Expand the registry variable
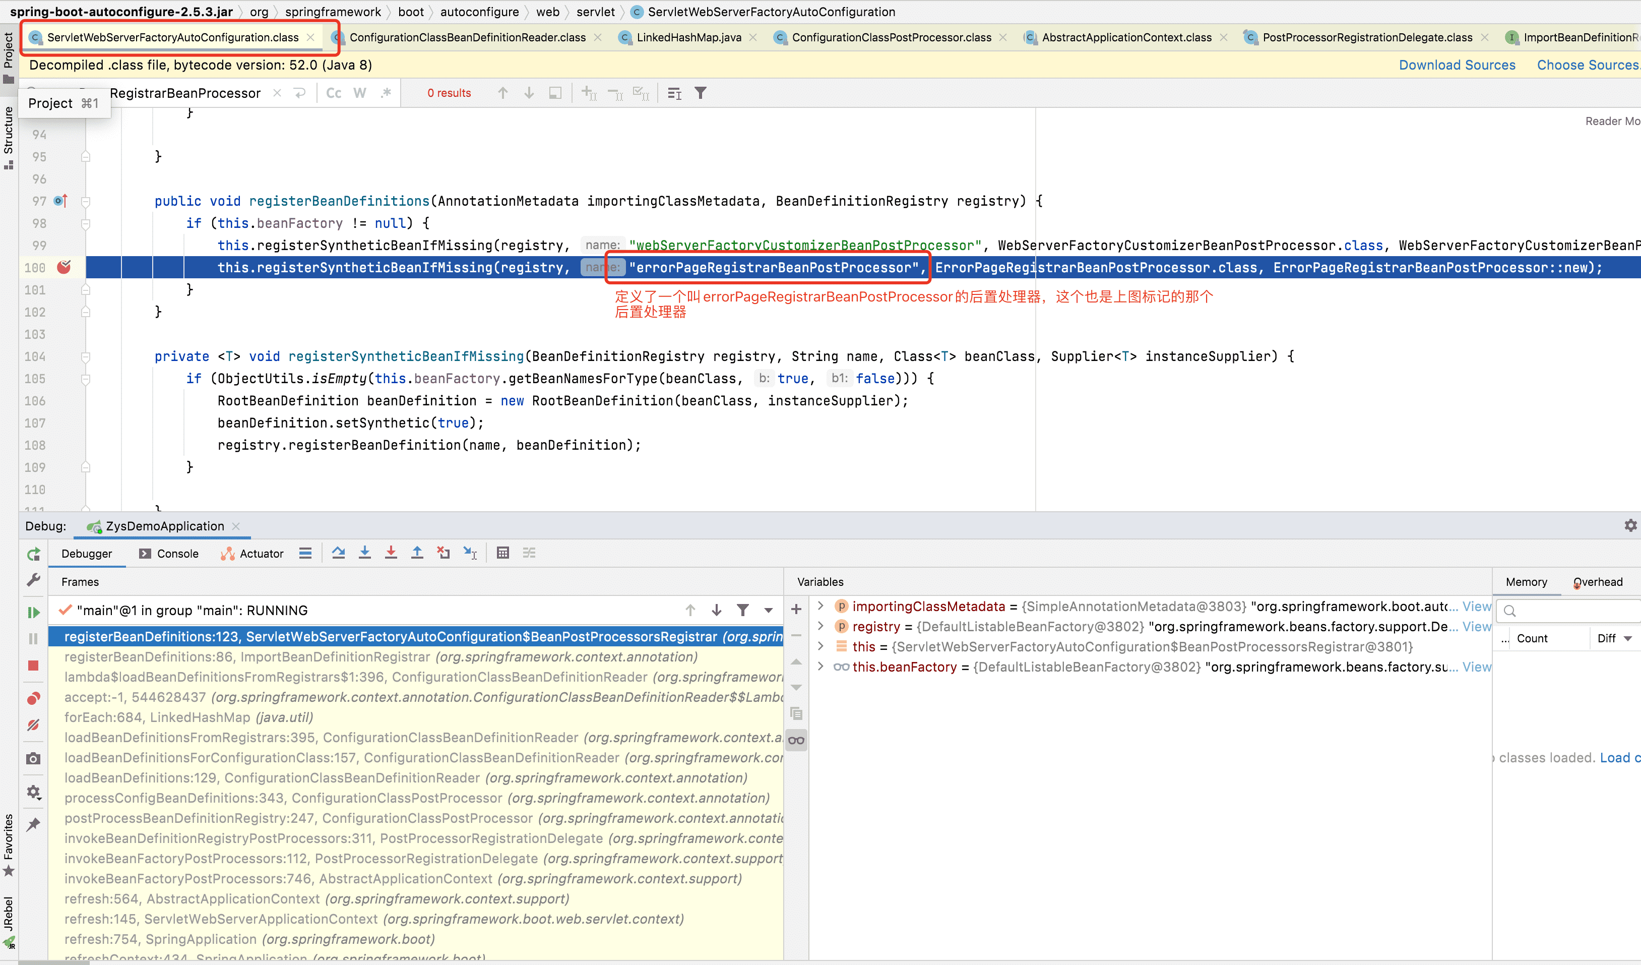 point(820,626)
